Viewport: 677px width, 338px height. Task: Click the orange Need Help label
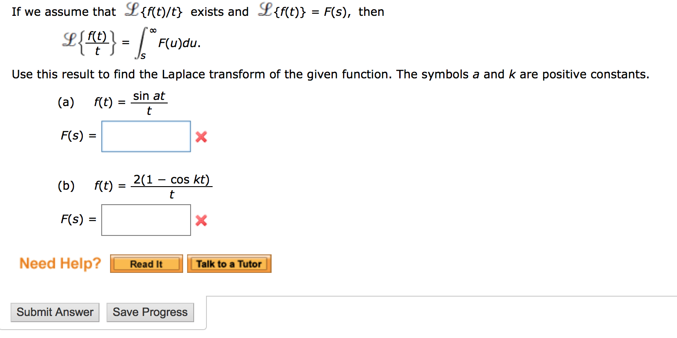(x=60, y=263)
